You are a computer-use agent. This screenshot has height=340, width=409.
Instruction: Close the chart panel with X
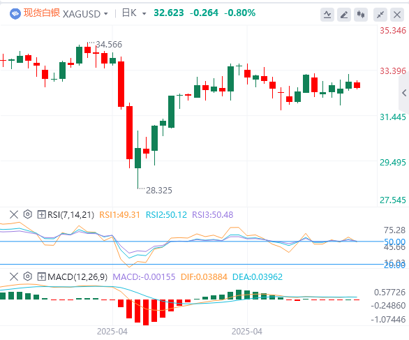pos(397,15)
